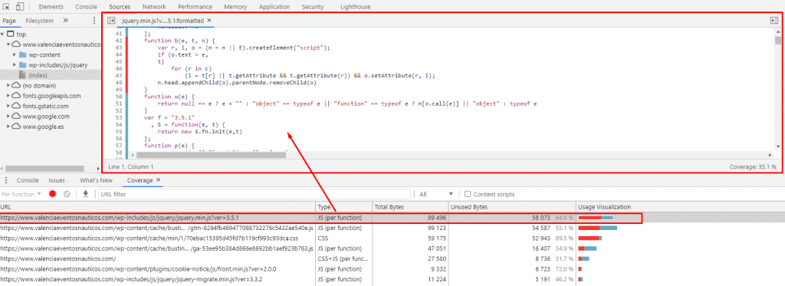The image size is (785, 286).
Task: Activate the inspect element picker icon
Action: click(x=6, y=7)
